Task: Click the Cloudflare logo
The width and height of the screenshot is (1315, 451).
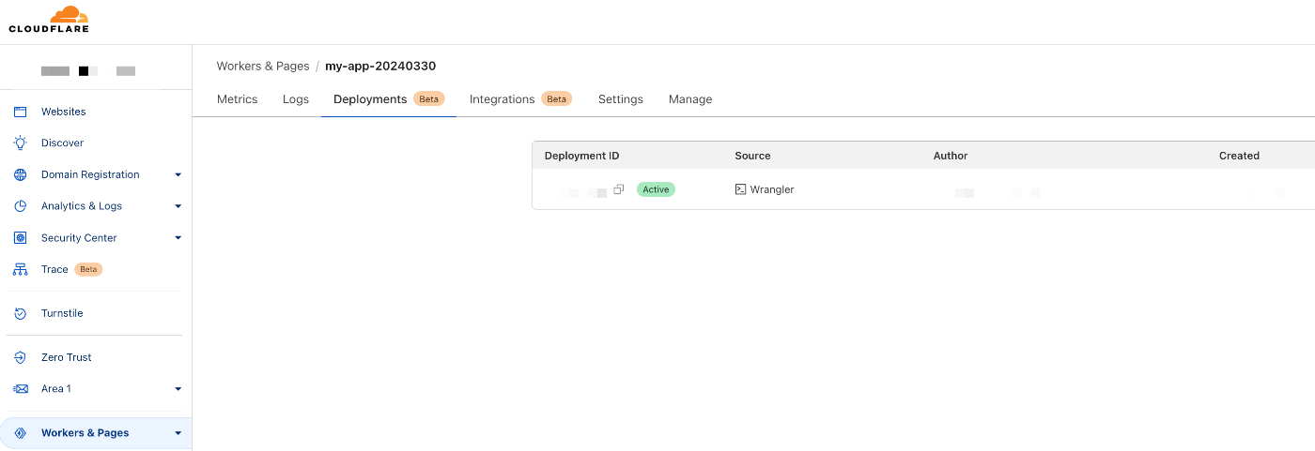Action: [49, 20]
